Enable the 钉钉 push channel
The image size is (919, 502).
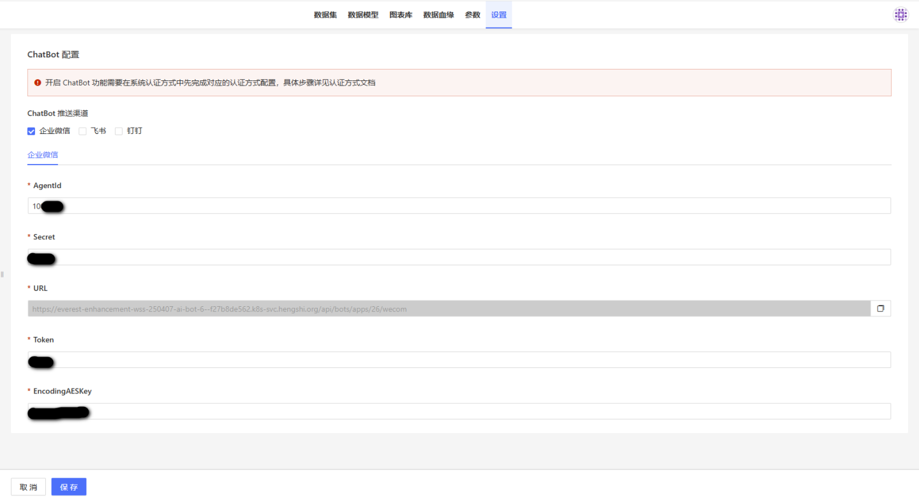click(119, 131)
